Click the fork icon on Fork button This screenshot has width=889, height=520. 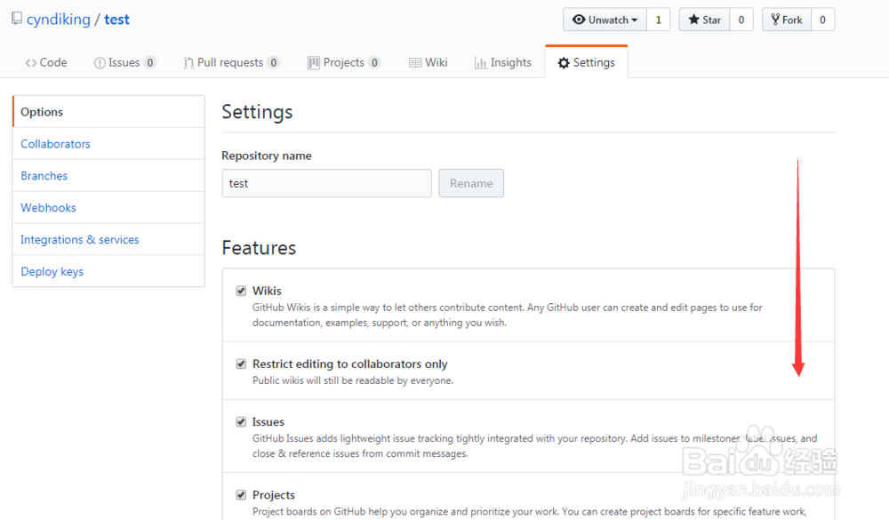pos(775,20)
